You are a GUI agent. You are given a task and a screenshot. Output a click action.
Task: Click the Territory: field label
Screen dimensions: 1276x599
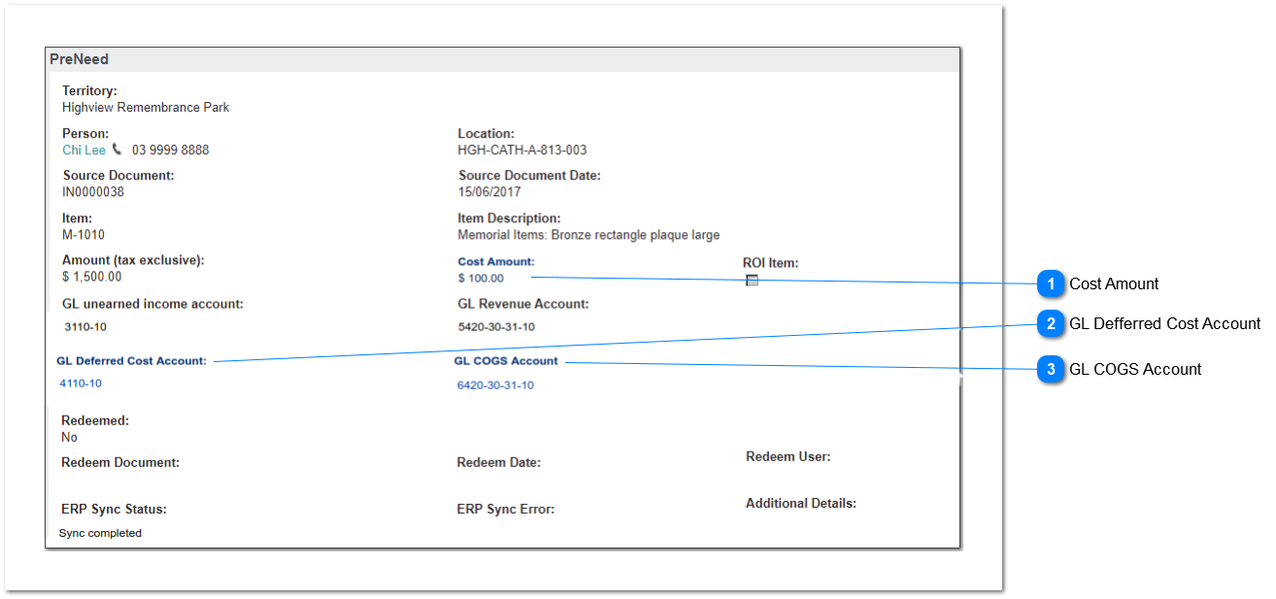point(89,91)
